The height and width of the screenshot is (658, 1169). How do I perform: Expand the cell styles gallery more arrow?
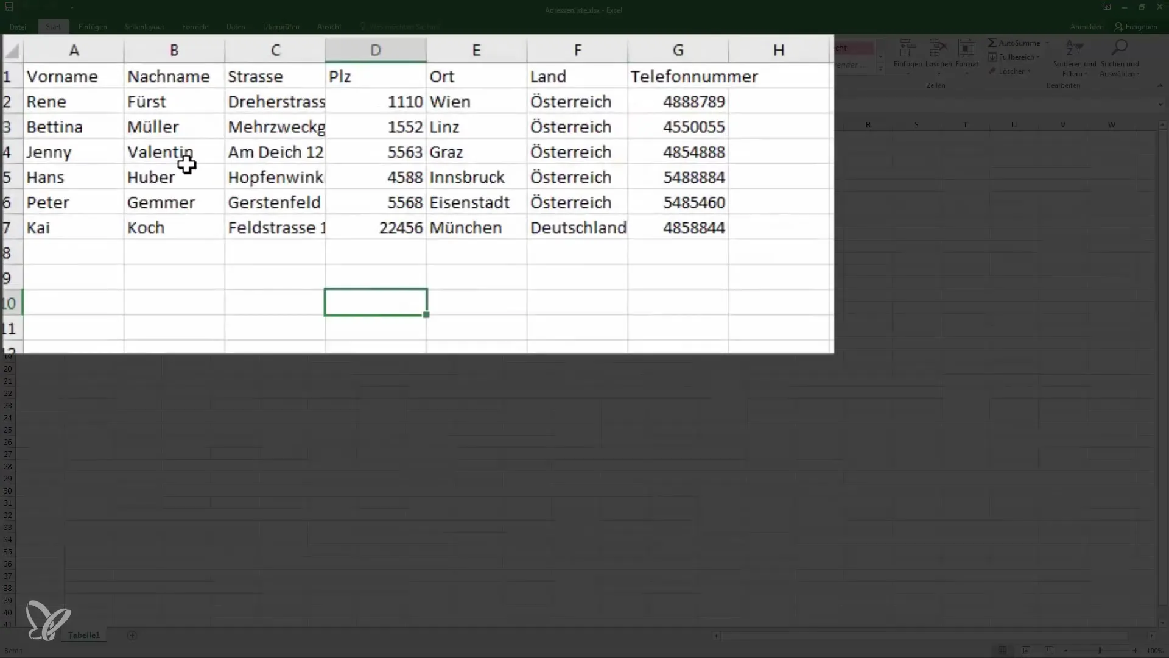(x=880, y=69)
